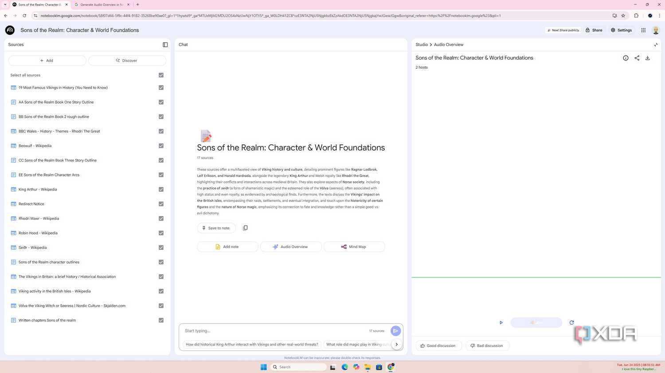Open a new browser tab

click(x=138, y=4)
